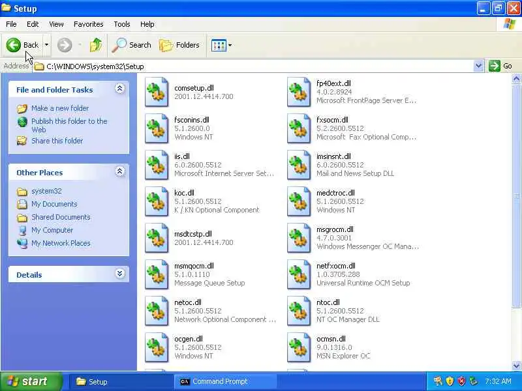
Task: Click the text 'NT OC Manager DLL'
Action: click(348, 319)
